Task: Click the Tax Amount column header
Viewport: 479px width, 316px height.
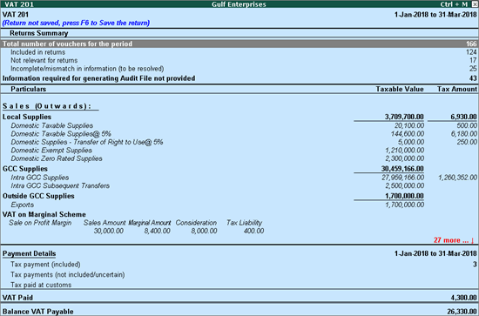Action: point(457,89)
